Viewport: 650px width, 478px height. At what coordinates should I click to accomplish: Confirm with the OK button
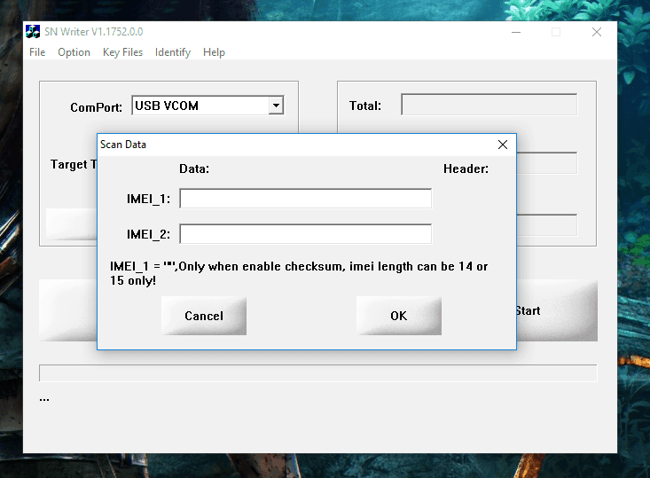398,316
